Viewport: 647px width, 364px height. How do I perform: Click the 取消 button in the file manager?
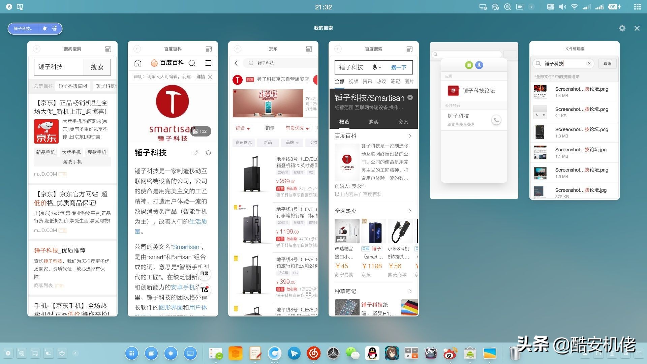[x=607, y=63]
